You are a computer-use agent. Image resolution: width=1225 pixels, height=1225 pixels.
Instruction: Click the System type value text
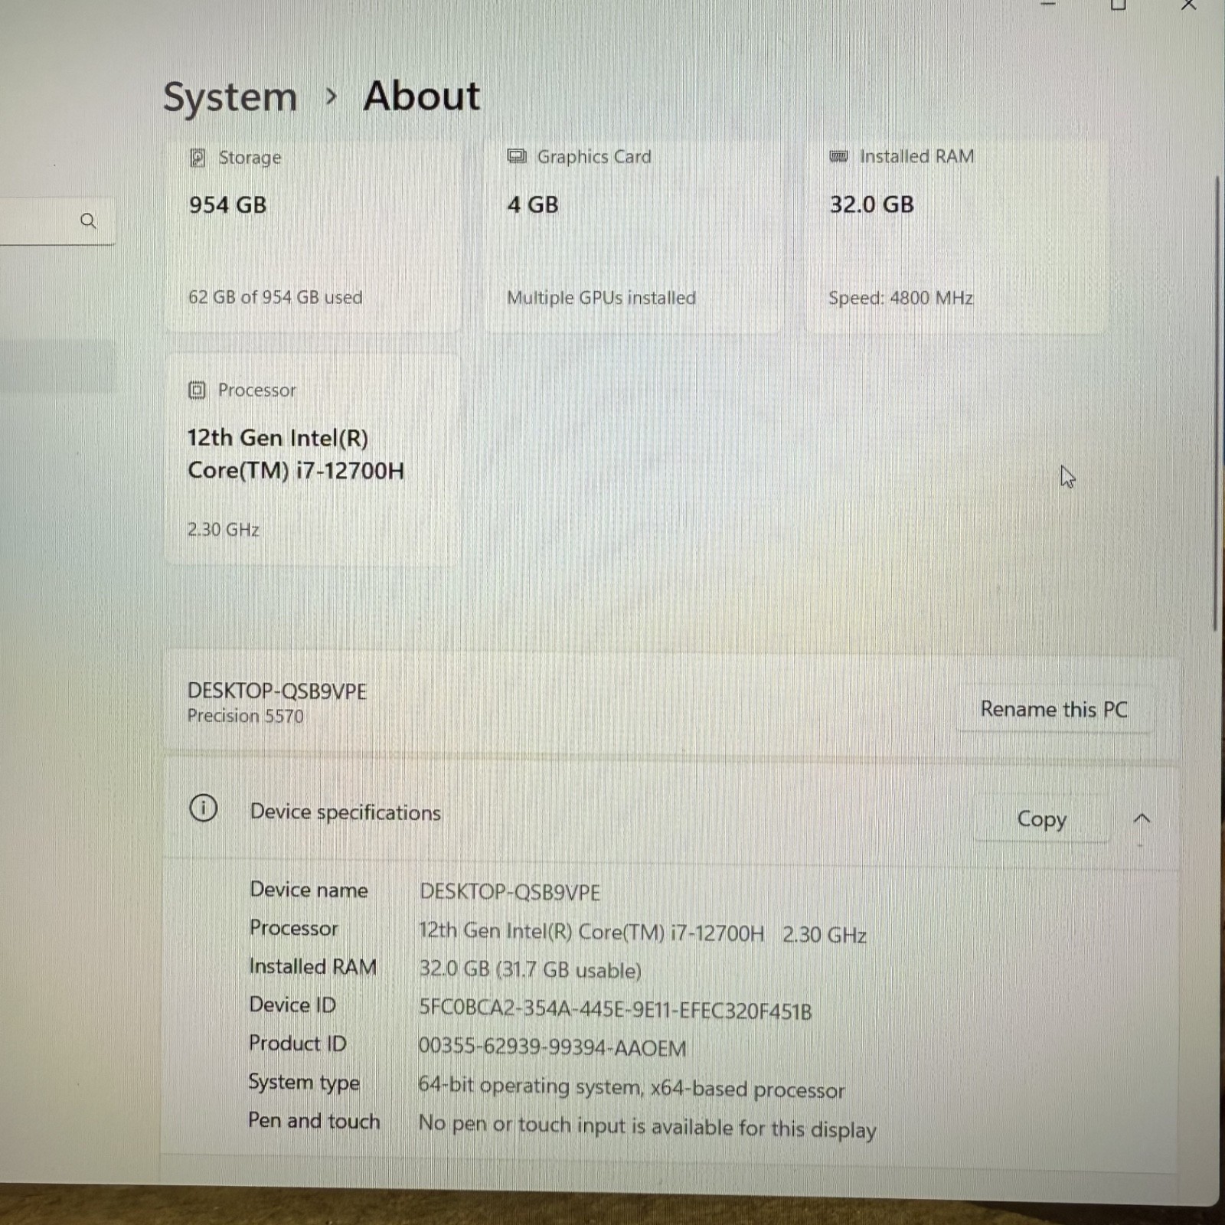632,1088
